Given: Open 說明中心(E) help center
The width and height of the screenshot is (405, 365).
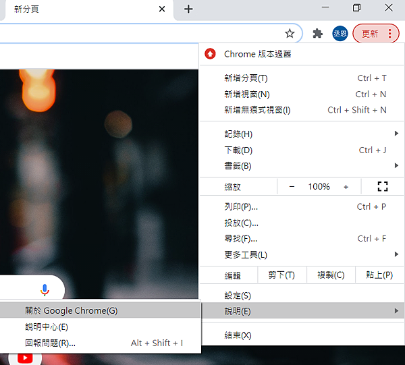Looking at the screenshot, I should [x=100, y=327].
